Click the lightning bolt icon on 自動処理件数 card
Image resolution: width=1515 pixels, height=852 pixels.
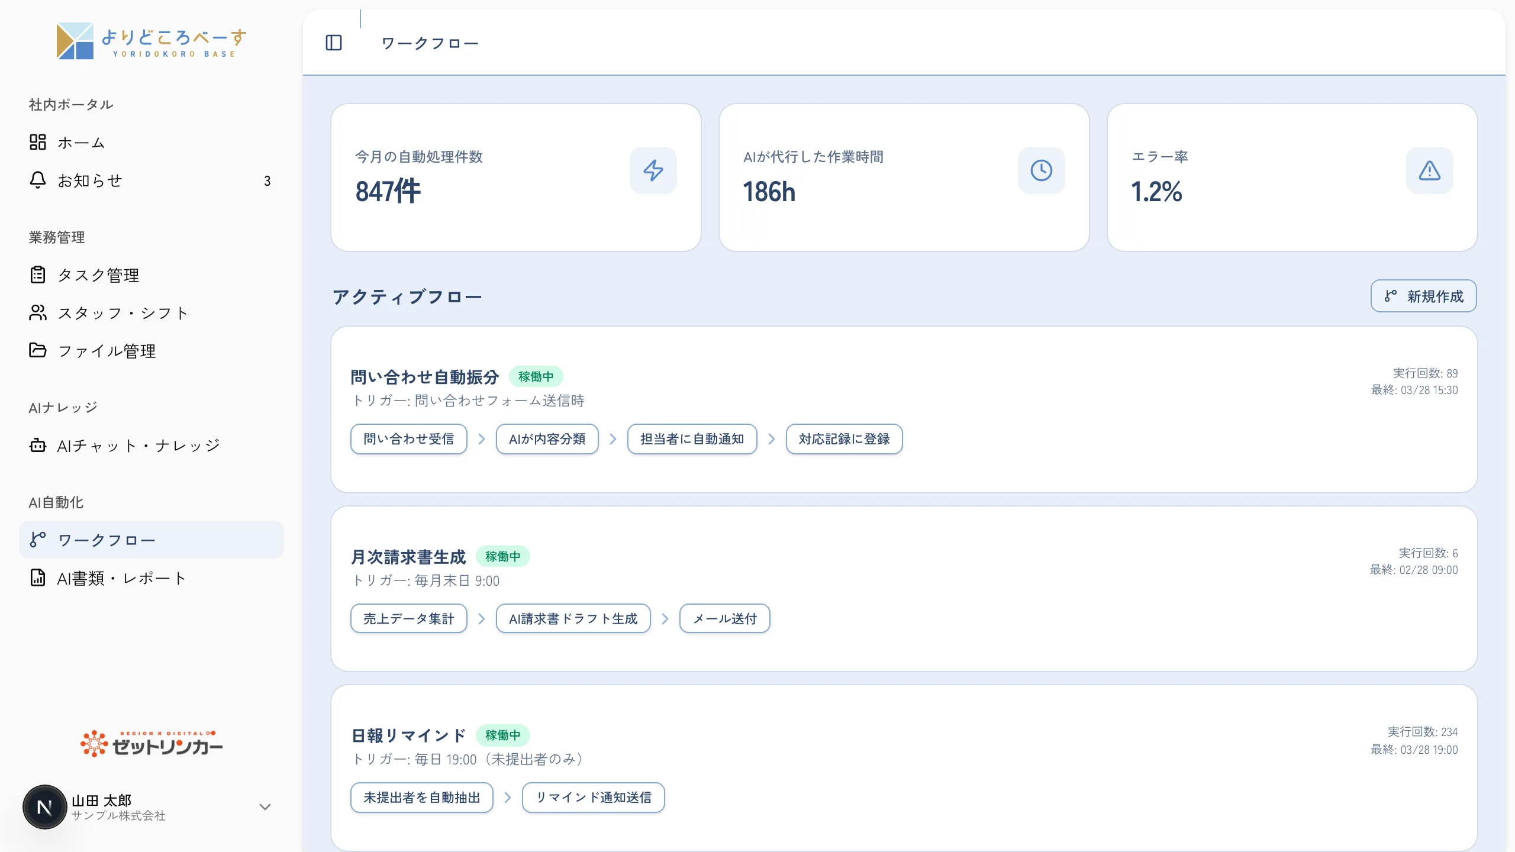(653, 170)
